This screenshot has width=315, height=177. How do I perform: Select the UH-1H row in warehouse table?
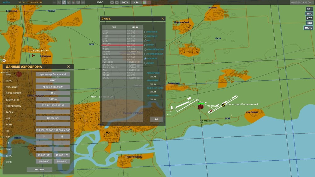click(x=122, y=59)
